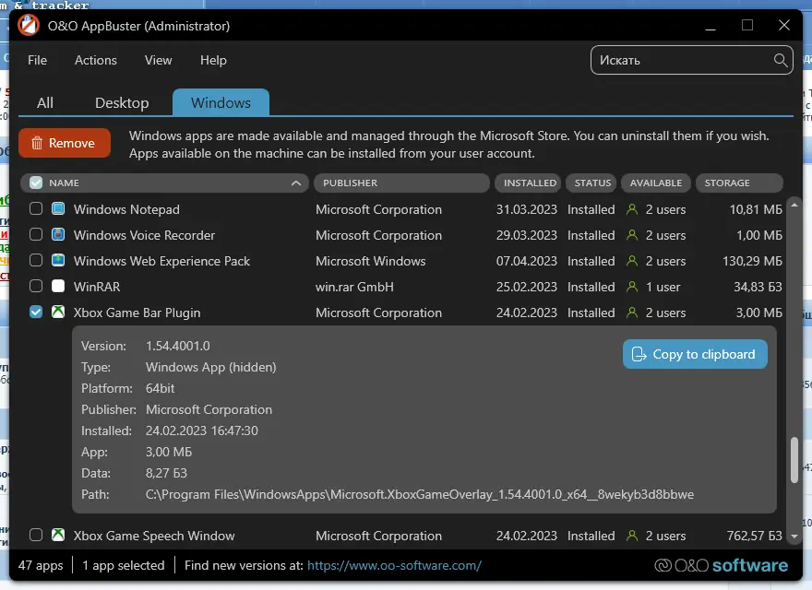Click the Xbox Game Speech Window icon
The height and width of the screenshot is (590, 812).
58,536
